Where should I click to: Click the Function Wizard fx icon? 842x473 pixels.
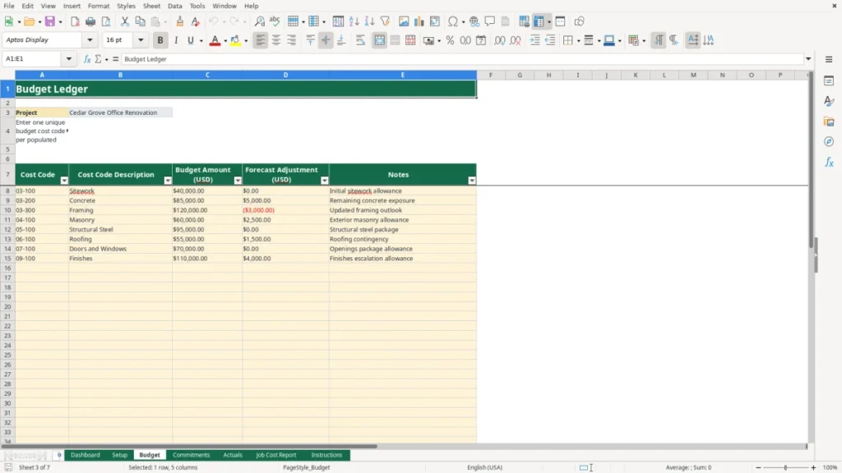click(87, 59)
